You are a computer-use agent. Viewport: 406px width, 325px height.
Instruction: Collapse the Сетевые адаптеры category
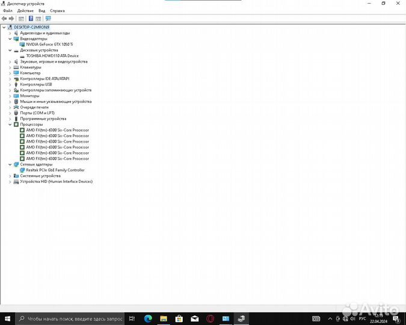(x=10, y=164)
